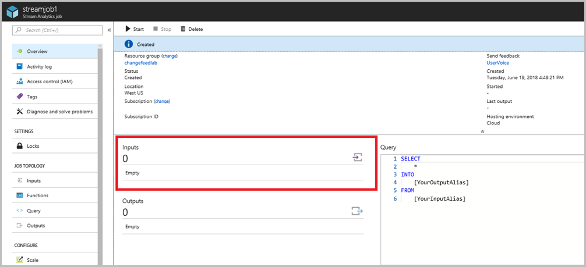Collapse the sidebar with double chevron

point(110,30)
